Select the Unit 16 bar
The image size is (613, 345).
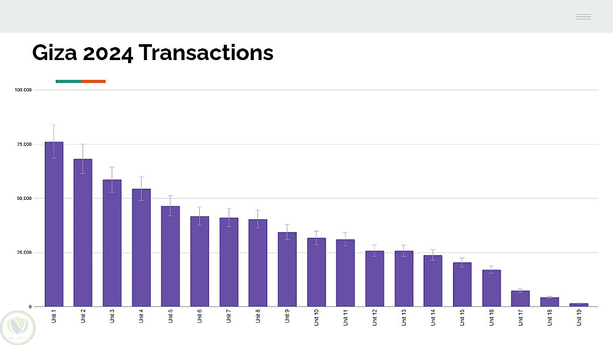click(492, 288)
